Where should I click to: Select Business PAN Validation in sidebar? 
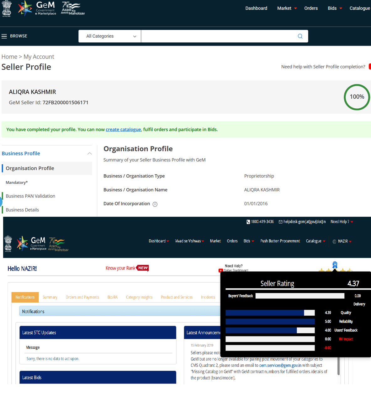[x=30, y=196]
